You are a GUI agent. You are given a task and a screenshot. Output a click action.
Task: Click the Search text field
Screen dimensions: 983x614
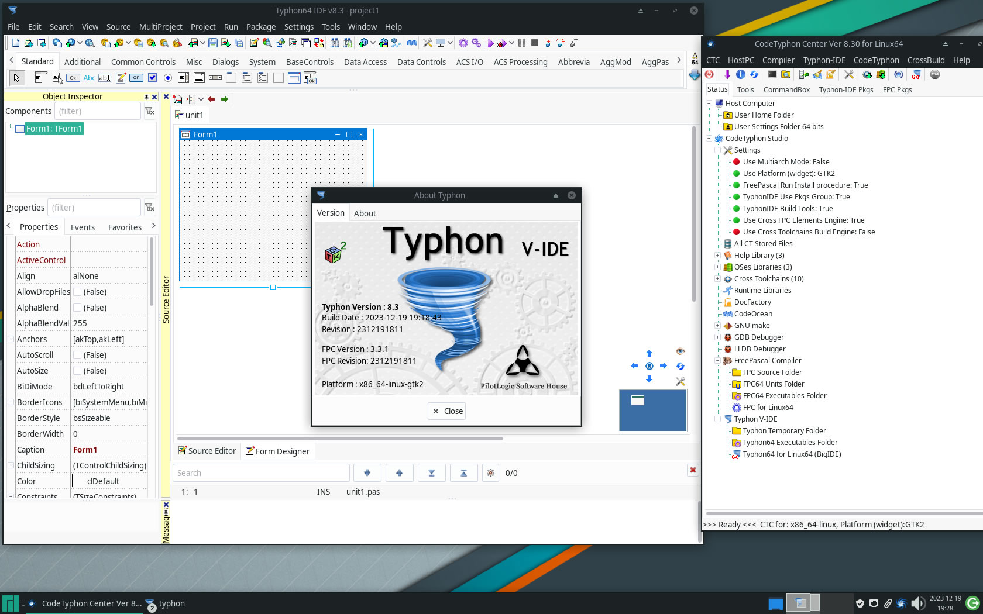(261, 473)
